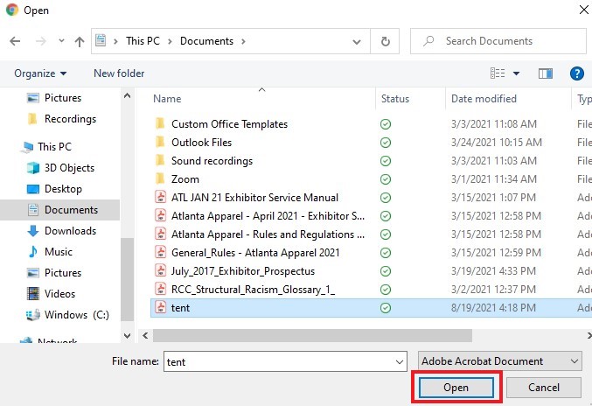The width and height of the screenshot is (592, 406).
Task: Open Pictures listed under Music in the sidebar
Action: 63,273
